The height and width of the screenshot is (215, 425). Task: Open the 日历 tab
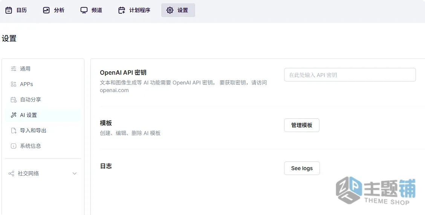coord(16,10)
